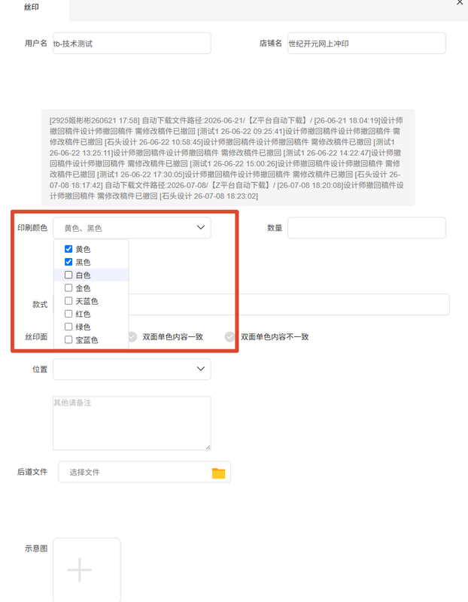Uncheck the 黄色 color checkbox

tap(68, 249)
